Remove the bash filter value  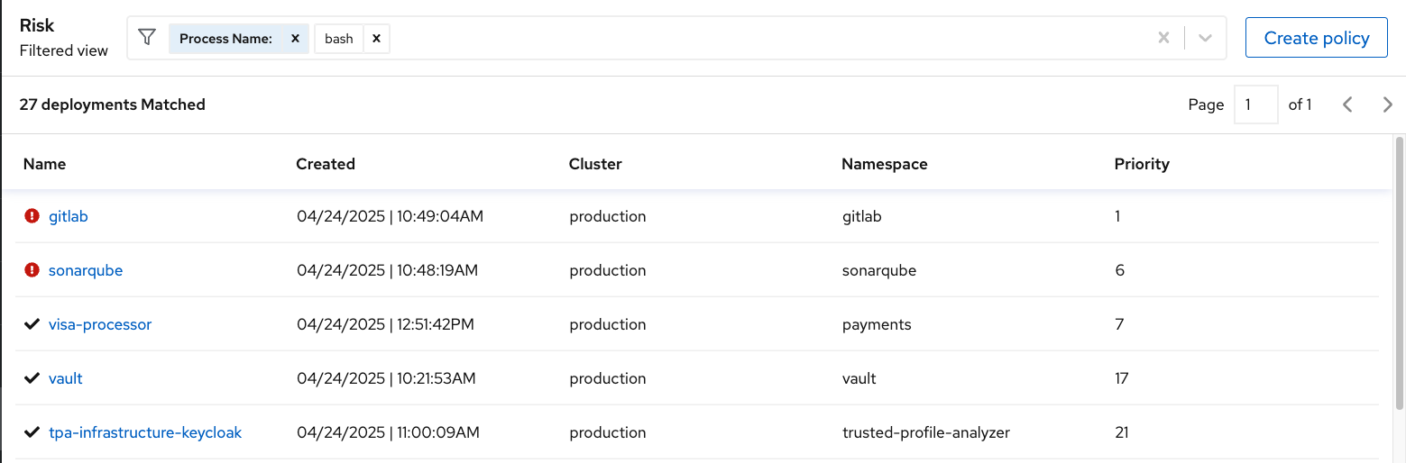tap(376, 39)
